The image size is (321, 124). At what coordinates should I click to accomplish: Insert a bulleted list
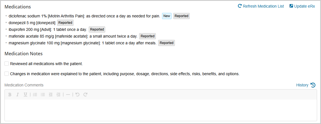click(x=43, y=95)
